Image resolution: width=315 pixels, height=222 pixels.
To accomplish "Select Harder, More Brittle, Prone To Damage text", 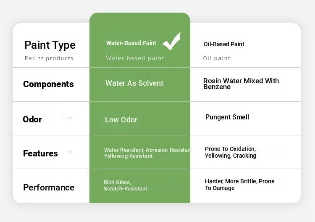I will point(239,185).
